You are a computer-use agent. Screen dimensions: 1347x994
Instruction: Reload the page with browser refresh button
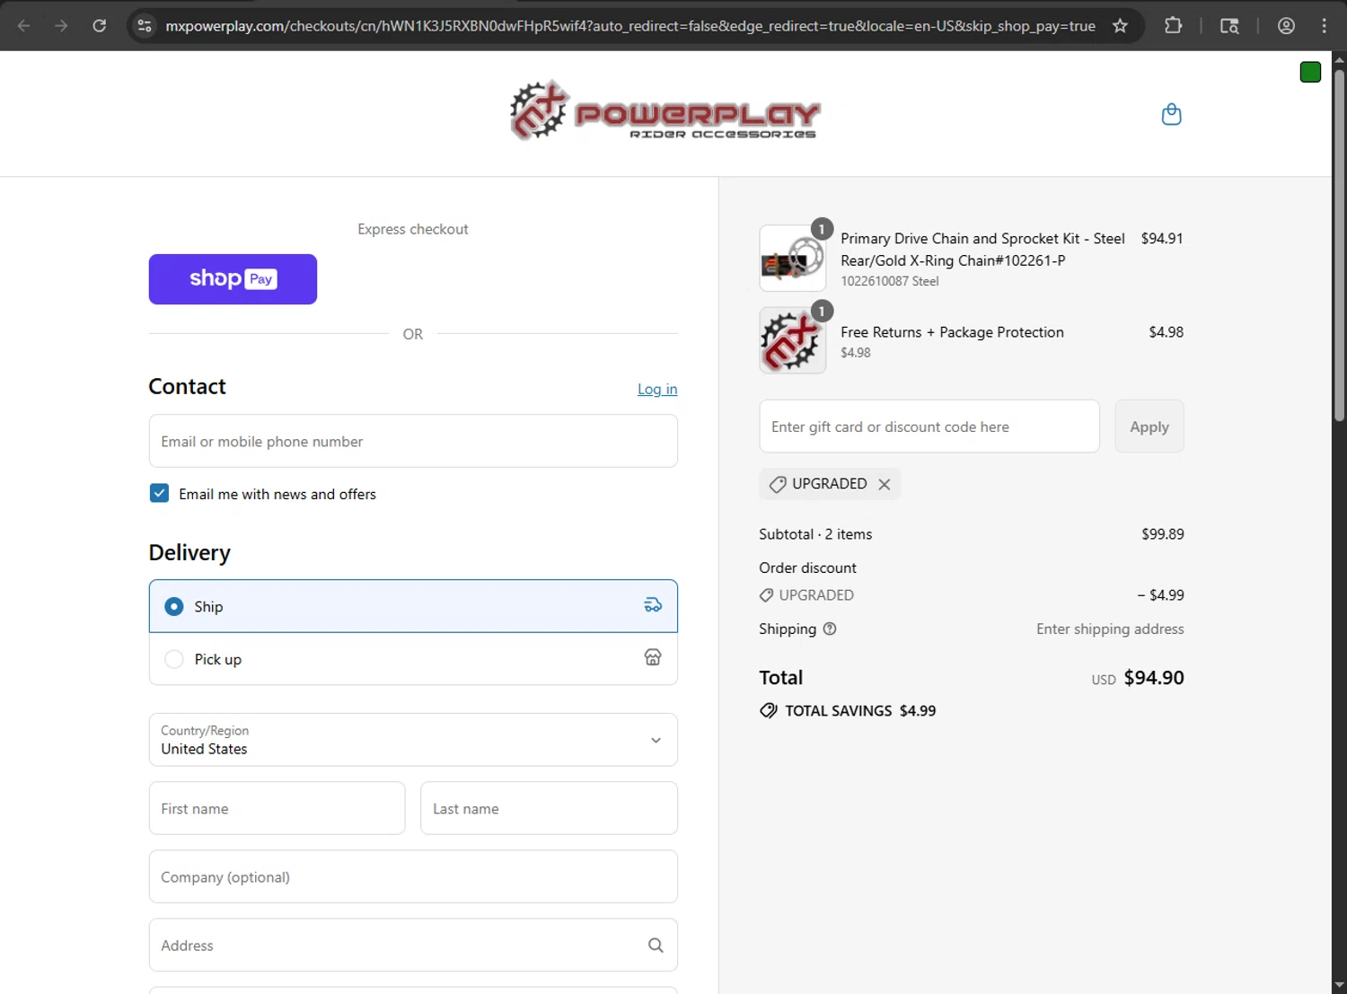pos(100,25)
